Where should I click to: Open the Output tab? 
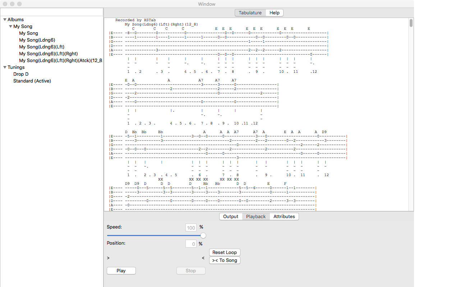(x=231, y=217)
